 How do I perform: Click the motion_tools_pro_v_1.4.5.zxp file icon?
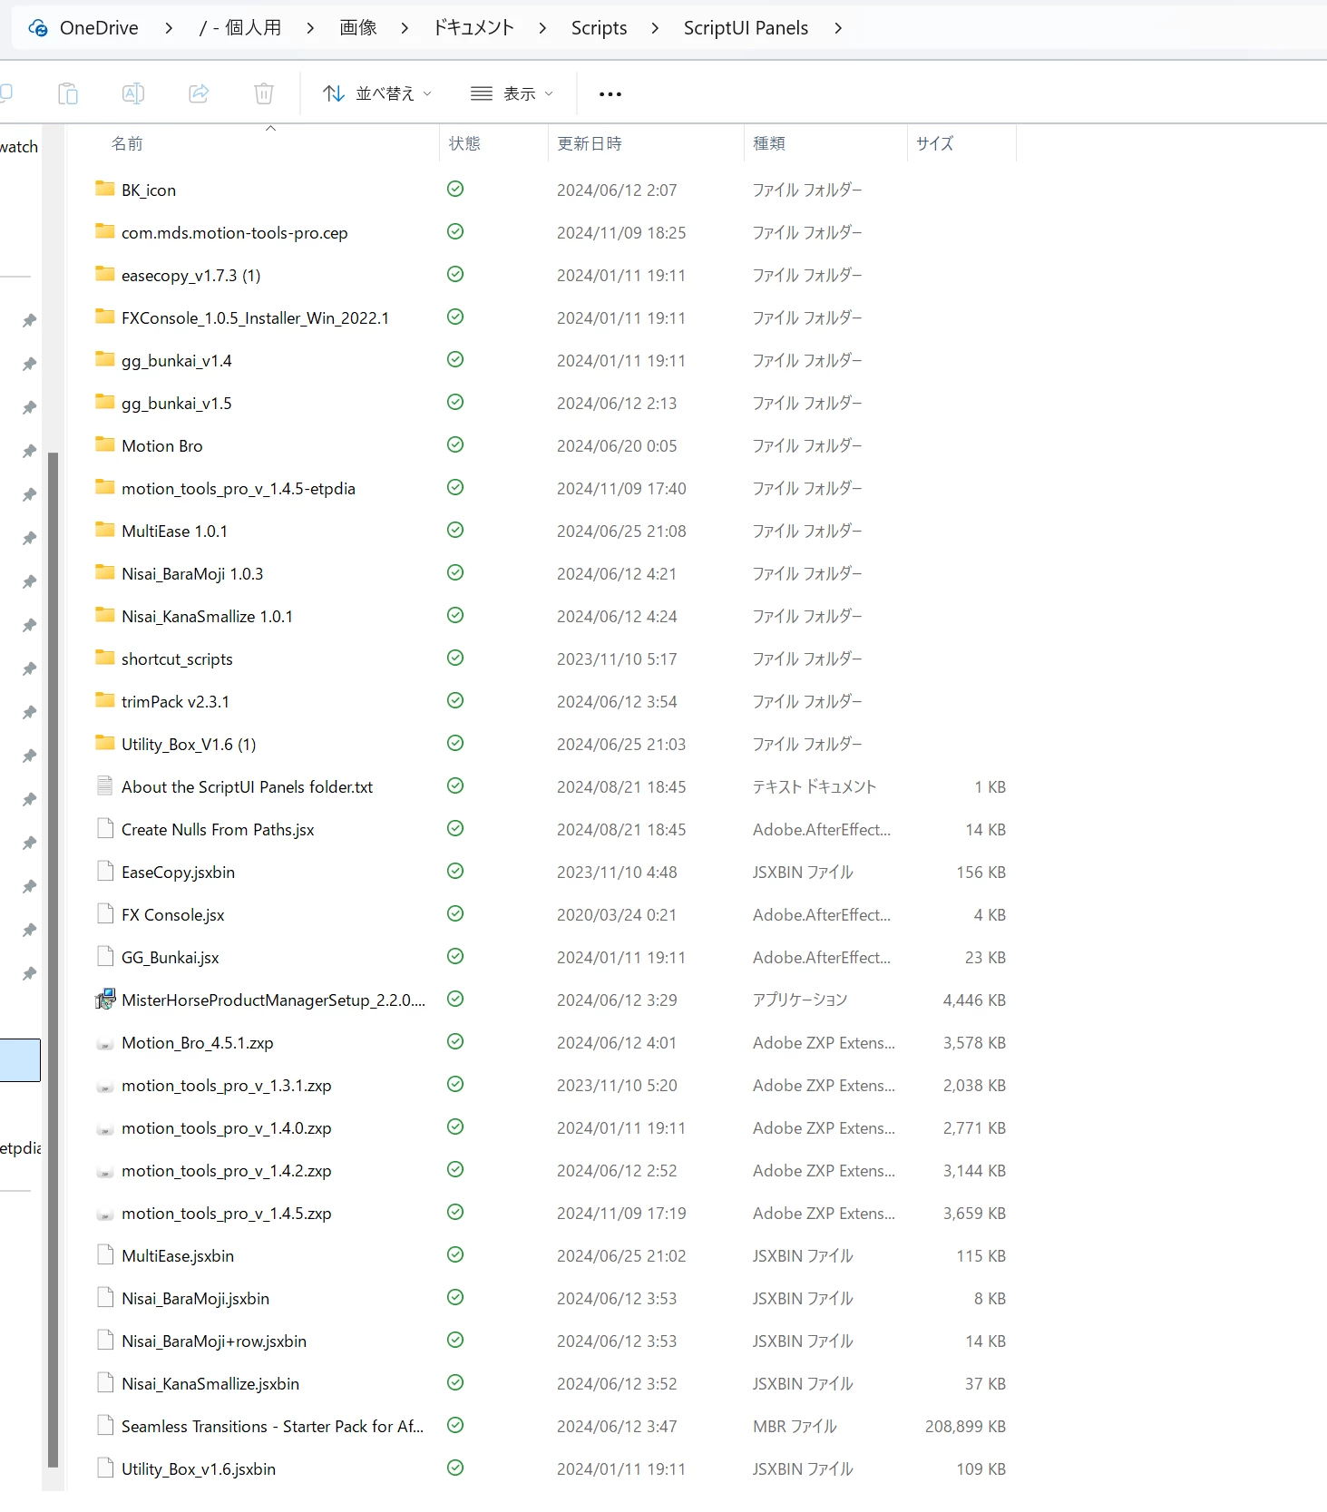pos(105,1214)
